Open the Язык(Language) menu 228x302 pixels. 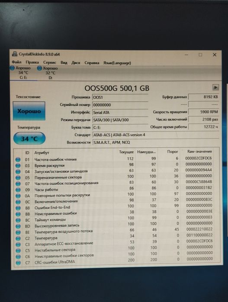pyautogui.click(x=117, y=63)
